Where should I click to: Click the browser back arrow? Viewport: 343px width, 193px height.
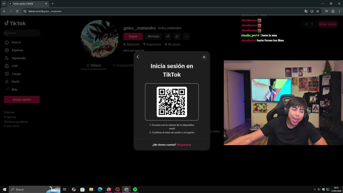(x=4, y=11)
